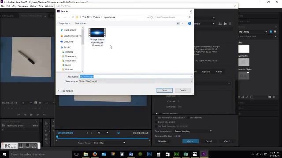The height and width of the screenshot is (158, 282).
Task: Open Time Interpolation Frame Sampling dropdown
Action: (193, 131)
